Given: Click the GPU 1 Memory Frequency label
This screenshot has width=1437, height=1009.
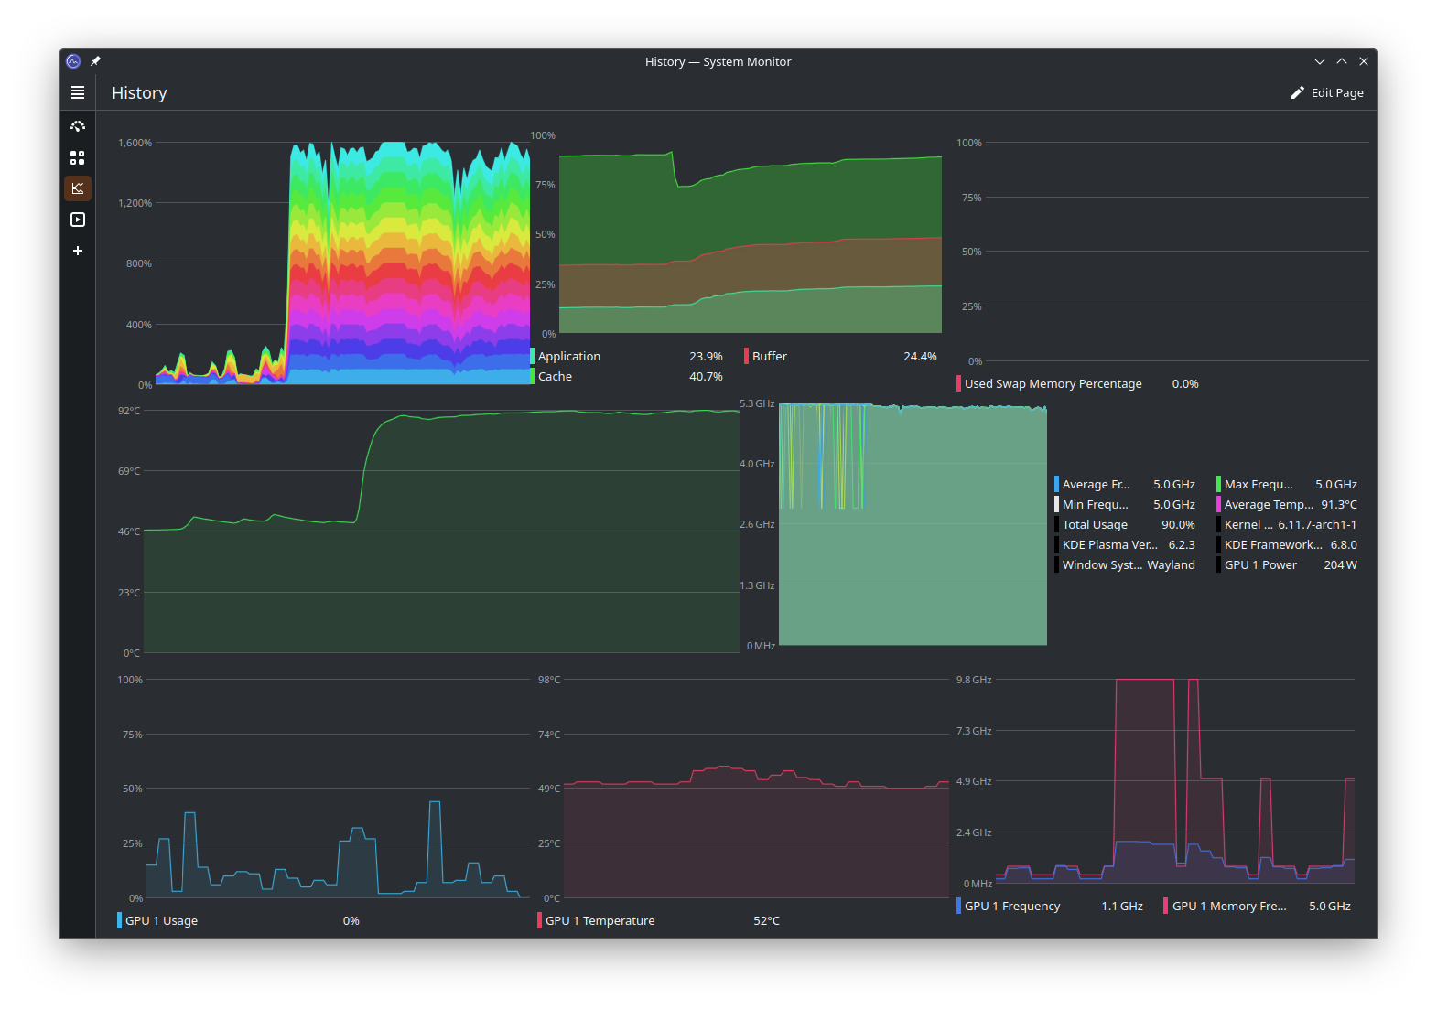Looking at the screenshot, I should tap(1229, 906).
